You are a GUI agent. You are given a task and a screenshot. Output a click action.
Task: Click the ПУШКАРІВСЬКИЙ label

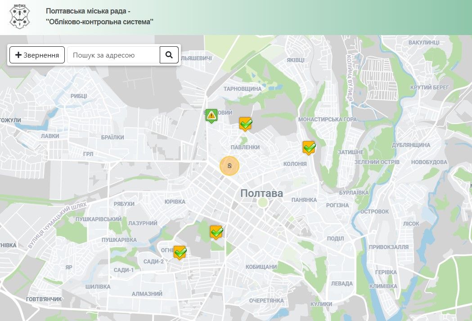(x=99, y=219)
